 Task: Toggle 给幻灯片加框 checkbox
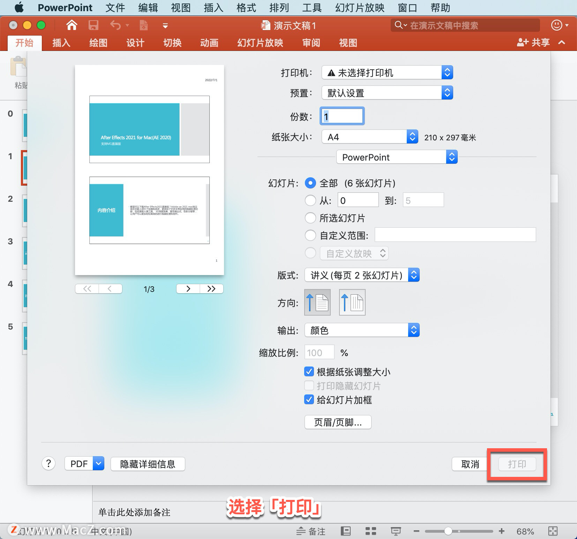pyautogui.click(x=309, y=399)
